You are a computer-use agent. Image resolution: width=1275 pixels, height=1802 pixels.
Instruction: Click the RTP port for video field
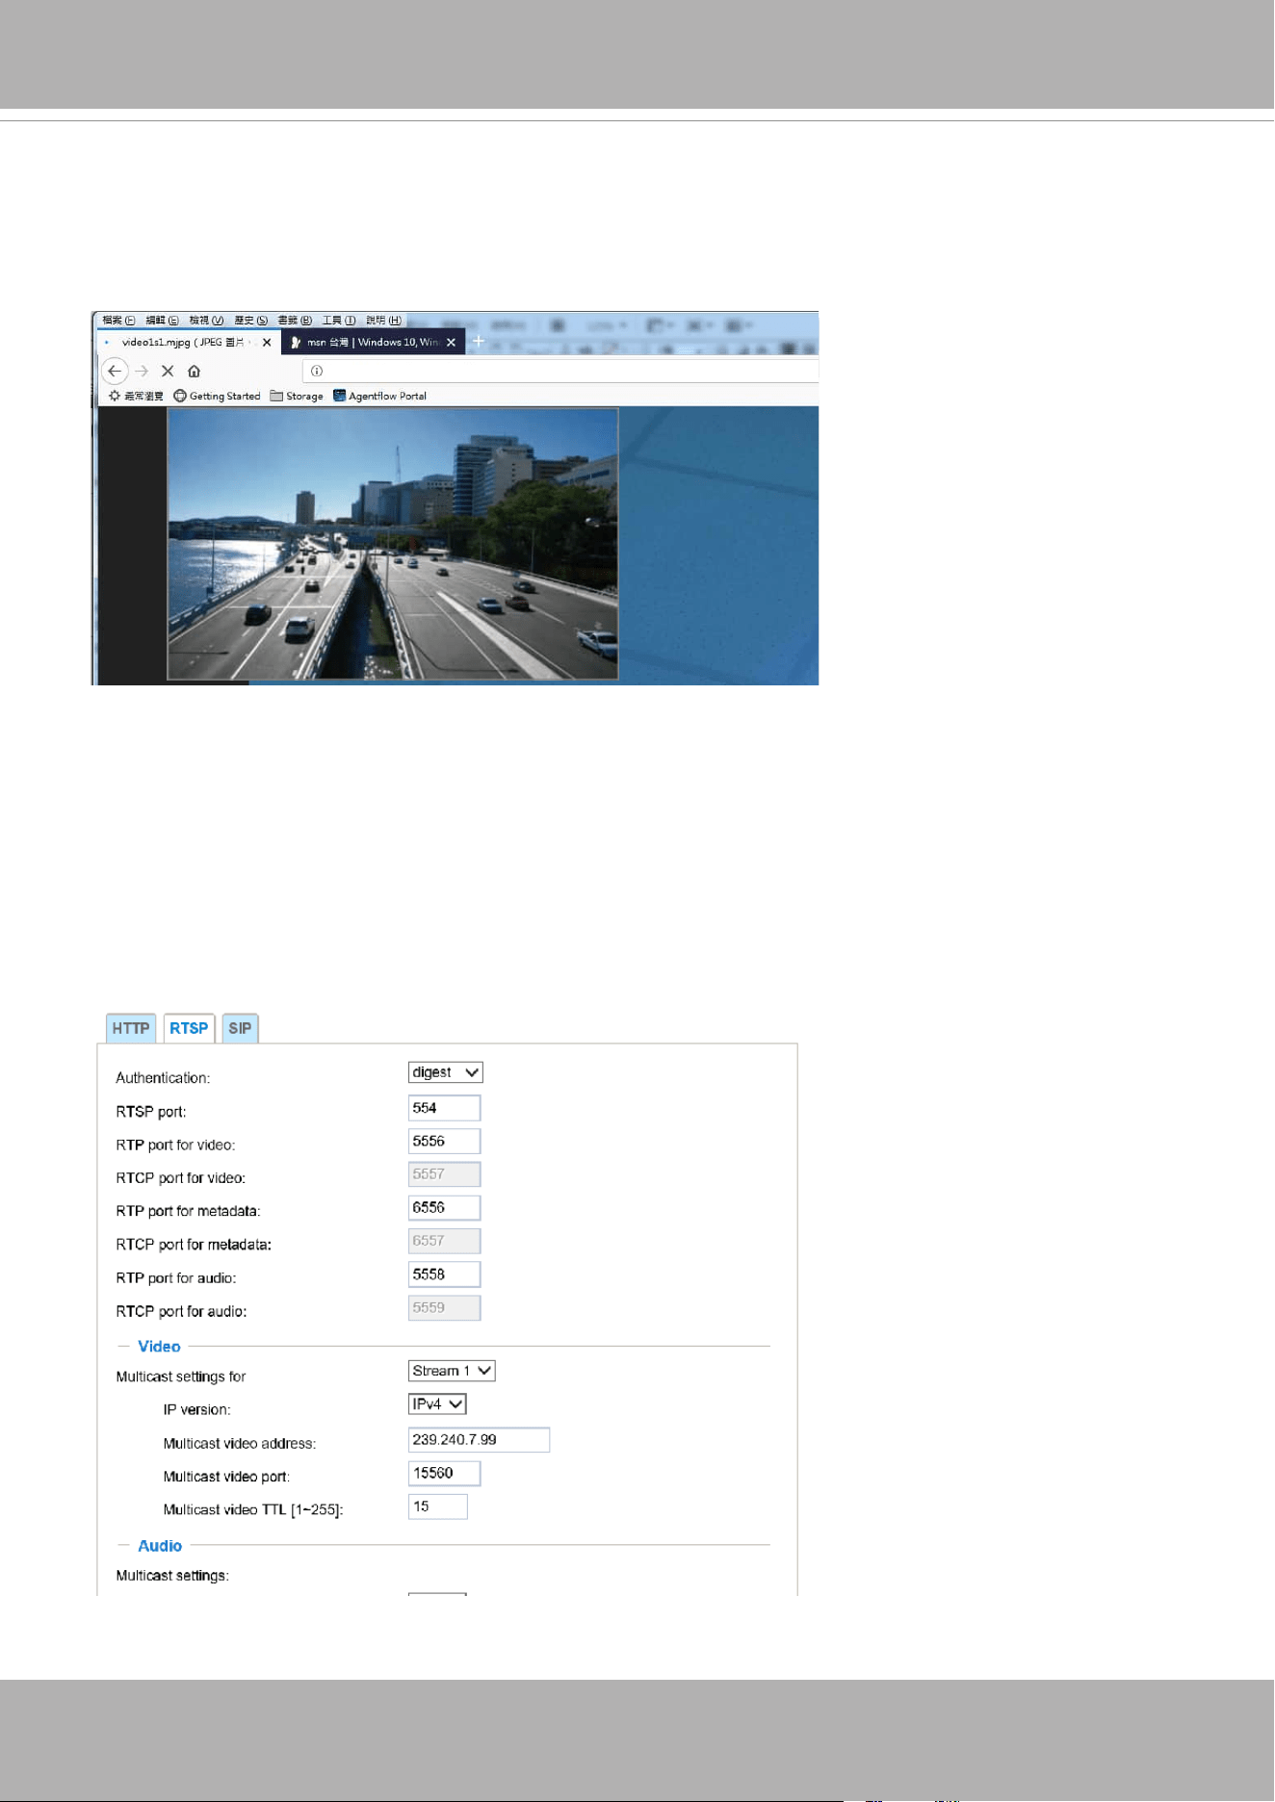click(x=444, y=1142)
